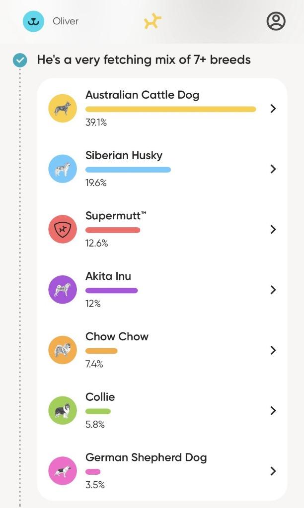Expand Siberian Husky details chevron

[273, 169]
